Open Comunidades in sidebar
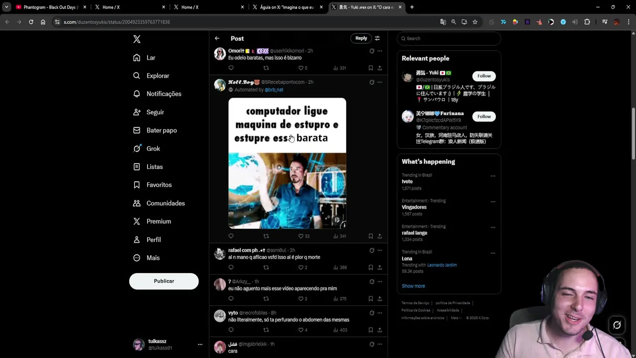 point(159,203)
